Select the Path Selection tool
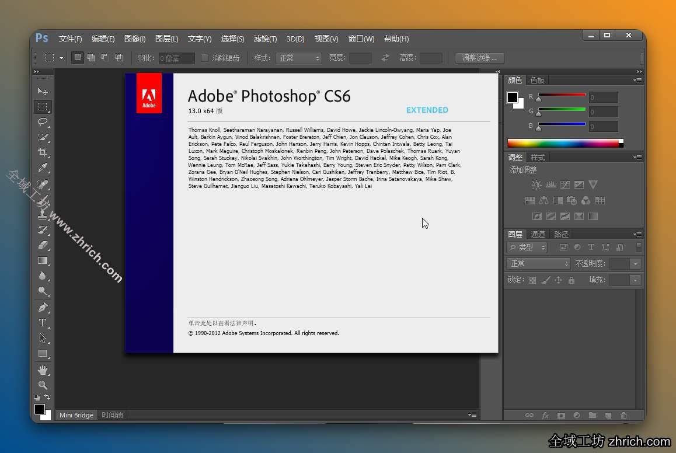The image size is (676, 453). (43, 338)
